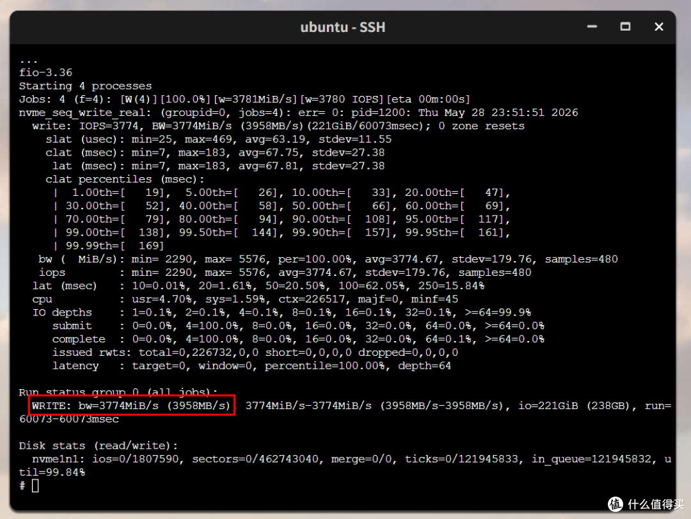Minimize the ubuntu - SSH window

point(592,27)
